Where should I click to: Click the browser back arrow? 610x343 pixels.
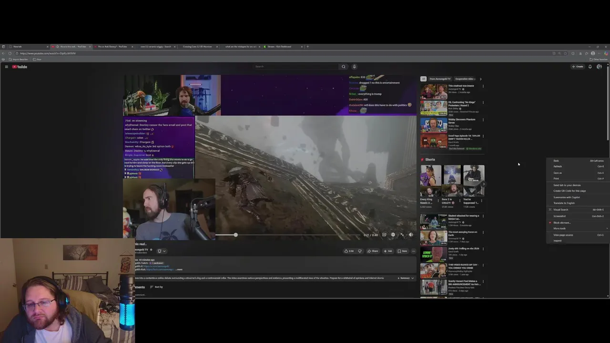click(x=3, y=53)
